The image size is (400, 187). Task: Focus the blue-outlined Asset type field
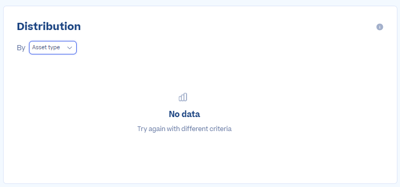(x=53, y=48)
